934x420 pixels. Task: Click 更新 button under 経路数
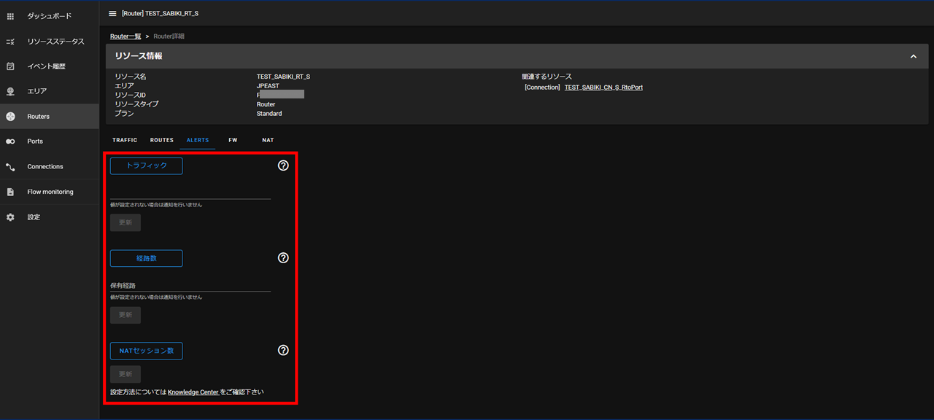pyautogui.click(x=126, y=315)
